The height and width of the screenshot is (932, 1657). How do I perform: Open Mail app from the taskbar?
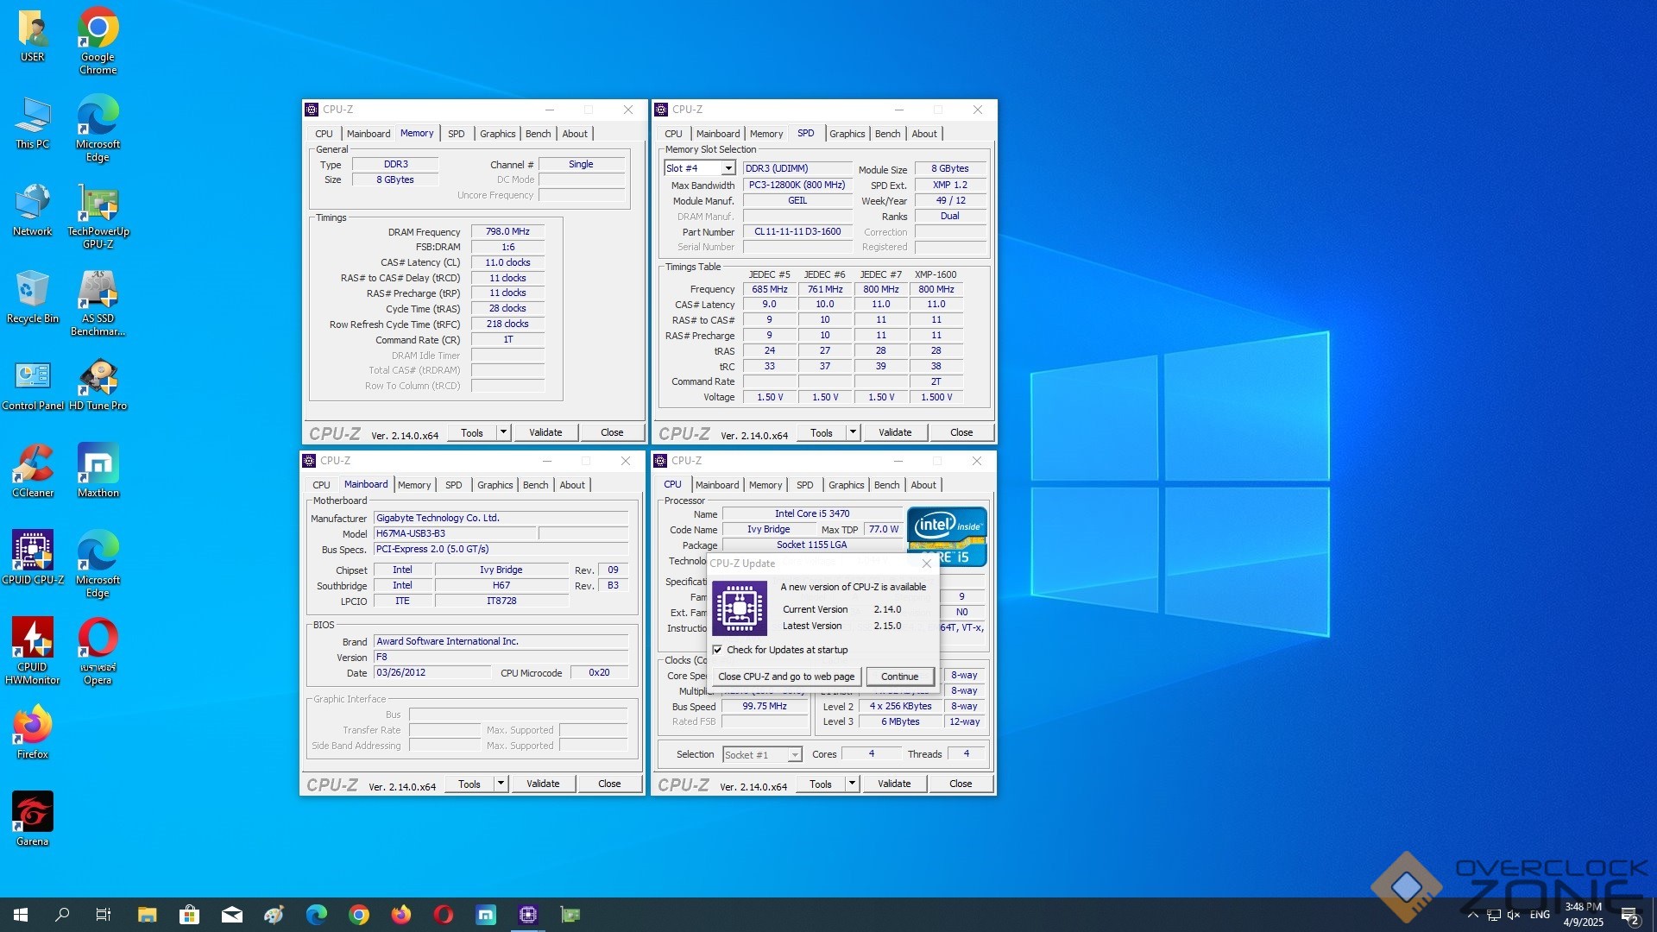click(x=231, y=915)
